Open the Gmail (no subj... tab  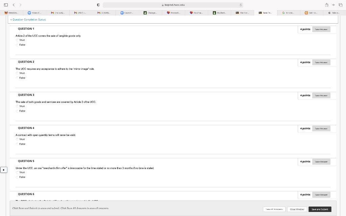(58, 13)
